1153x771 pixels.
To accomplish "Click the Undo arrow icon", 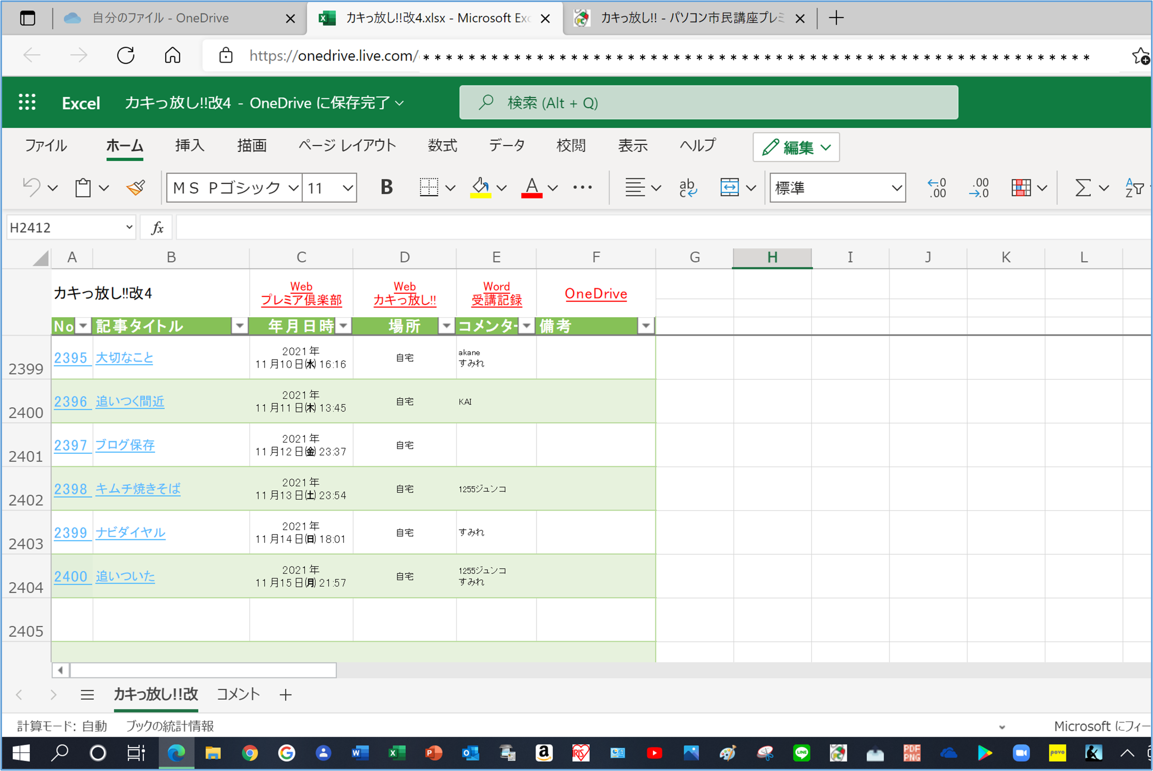I will pyautogui.click(x=32, y=187).
